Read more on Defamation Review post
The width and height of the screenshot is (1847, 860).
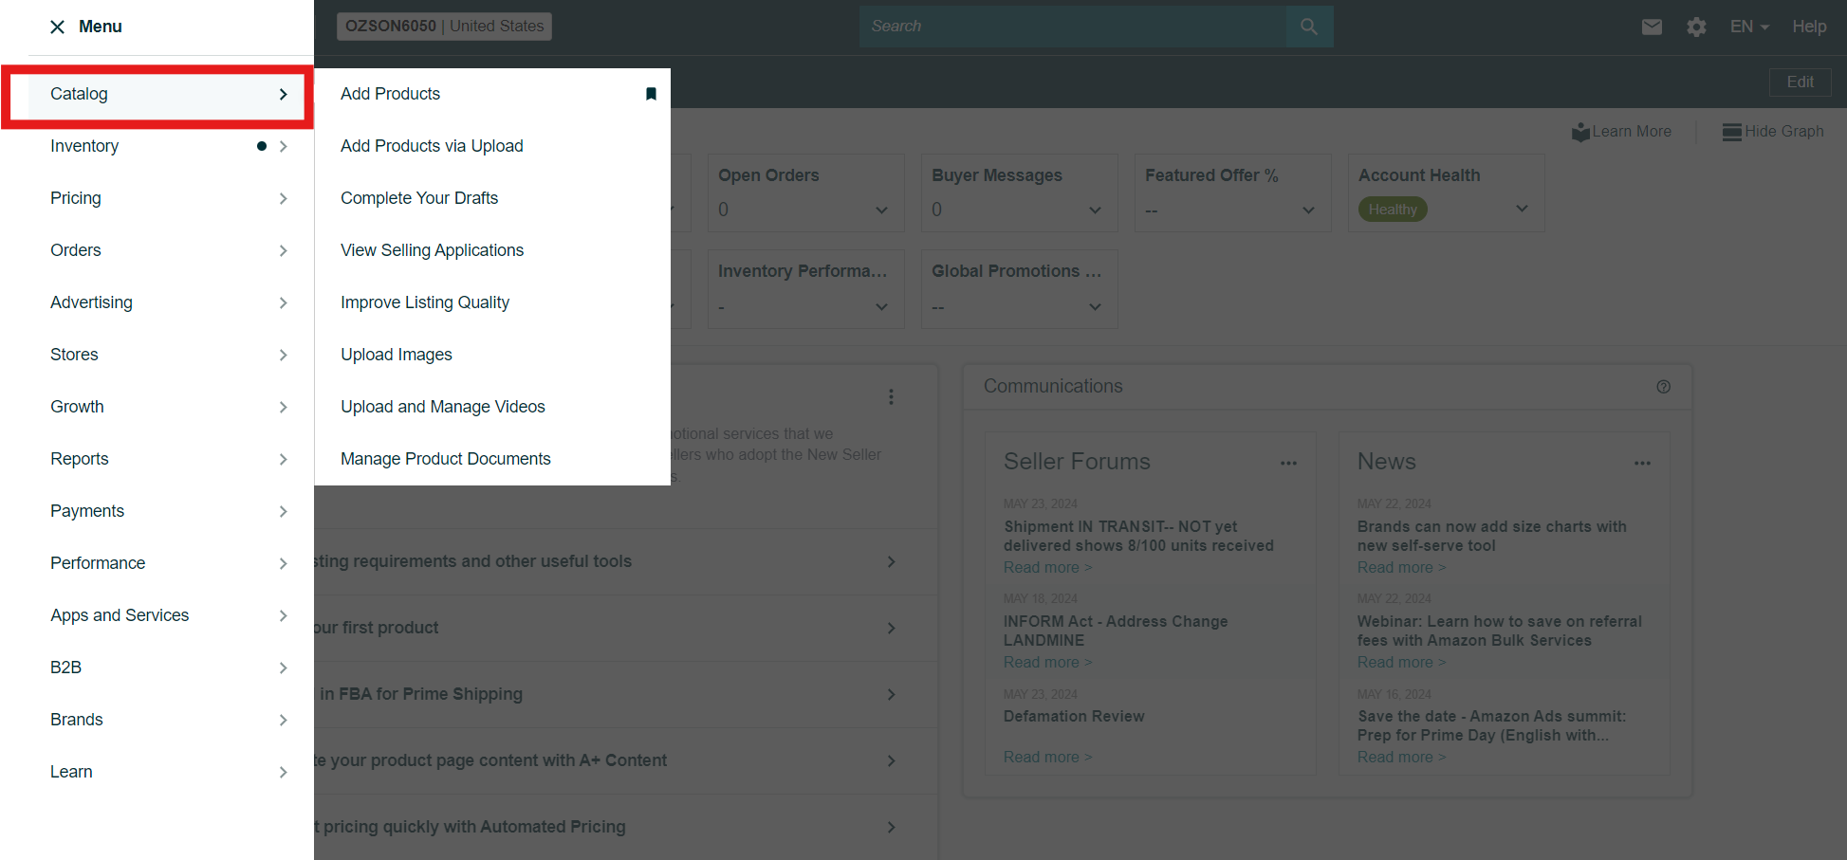1047,757
